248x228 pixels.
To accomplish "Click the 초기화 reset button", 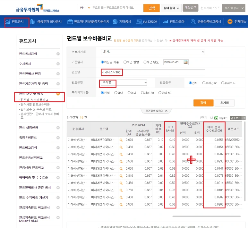I will coord(225,103).
